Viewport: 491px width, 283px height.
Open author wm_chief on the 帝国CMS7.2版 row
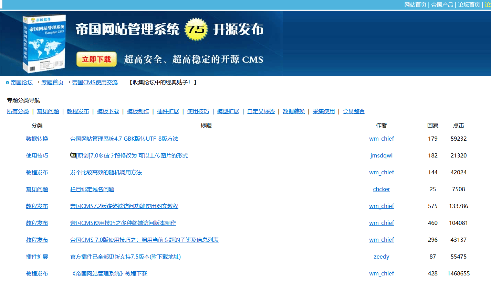tap(382, 206)
